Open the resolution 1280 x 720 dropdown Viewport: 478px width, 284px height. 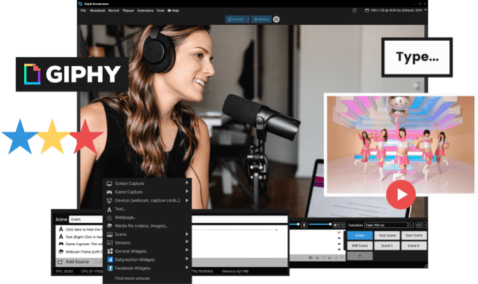[396, 10]
